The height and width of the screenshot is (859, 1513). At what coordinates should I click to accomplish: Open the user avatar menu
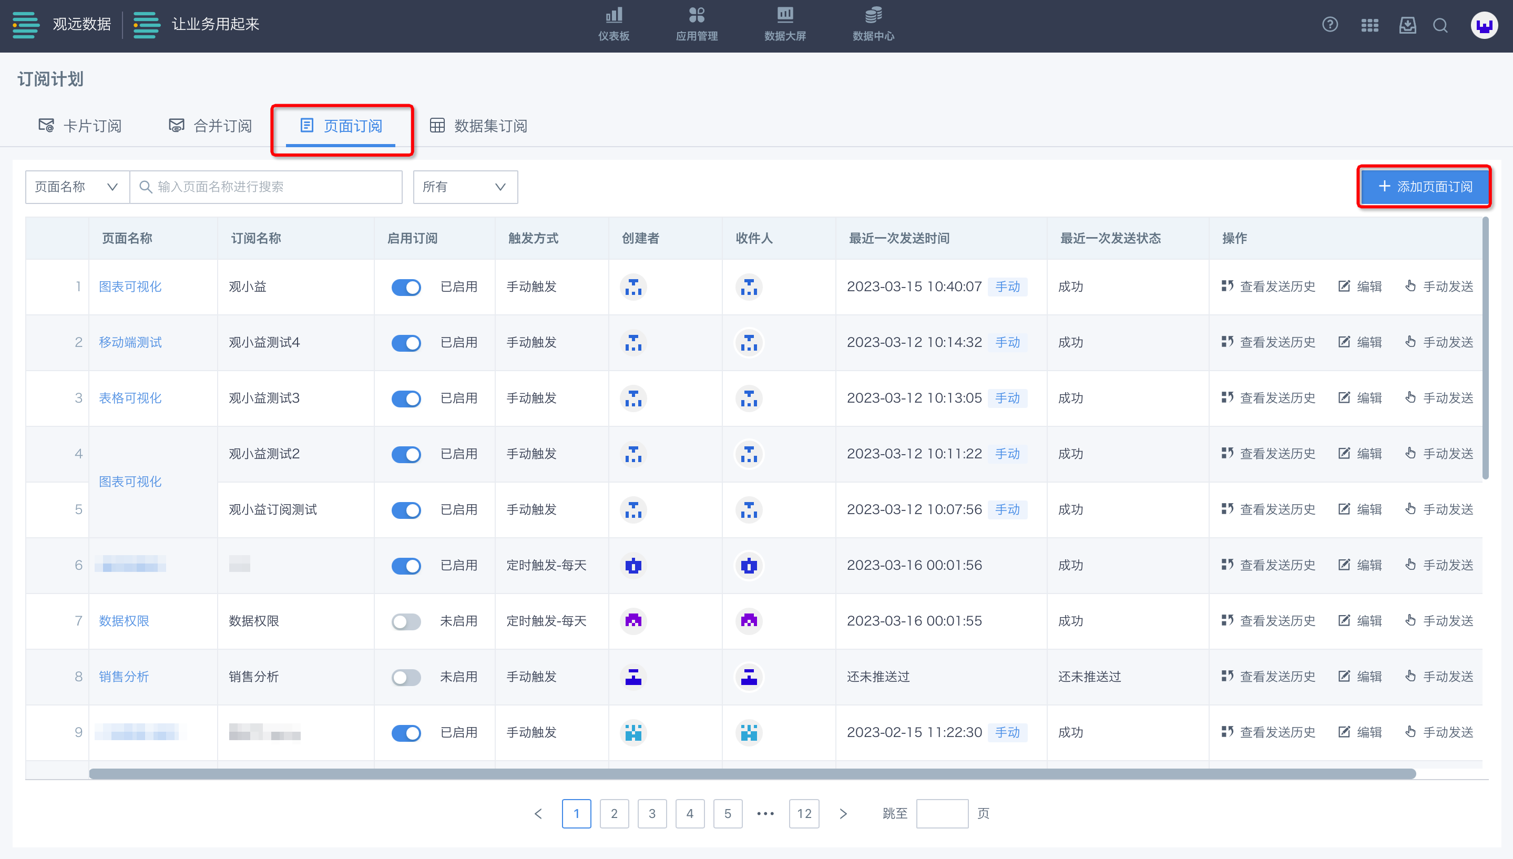[1484, 25]
